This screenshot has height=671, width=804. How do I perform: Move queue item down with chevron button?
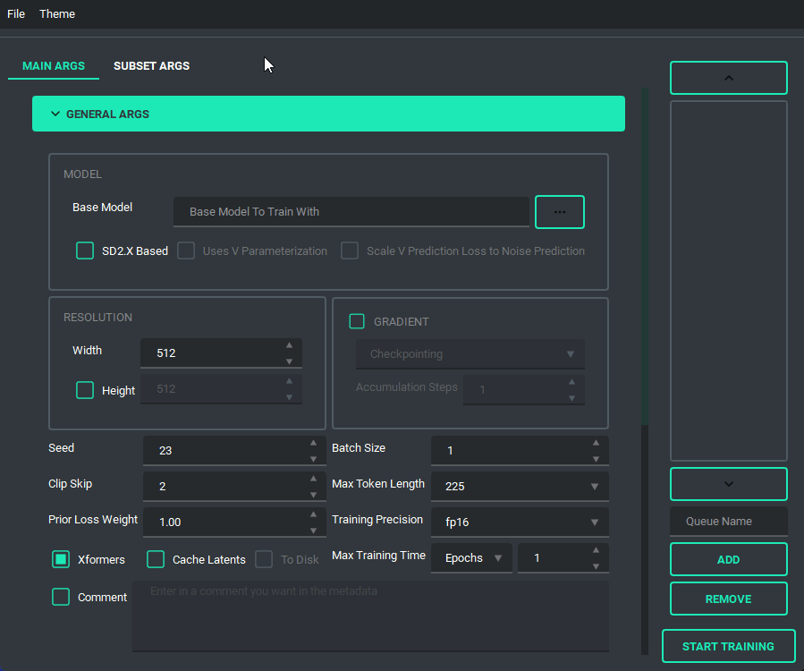(729, 484)
